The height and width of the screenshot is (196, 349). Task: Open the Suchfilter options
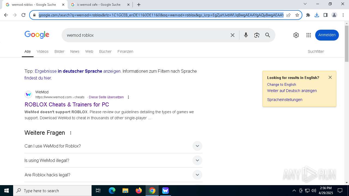316,51
